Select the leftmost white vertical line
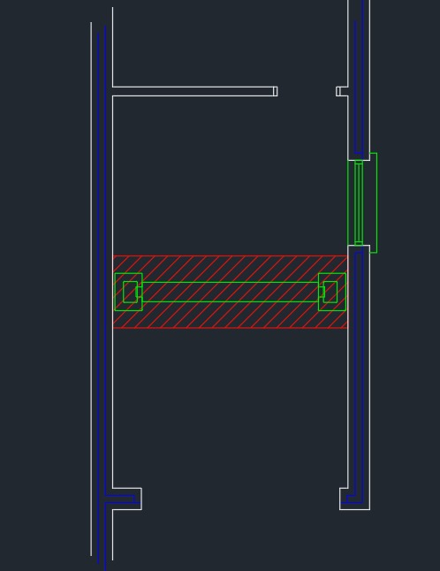The height and width of the screenshot is (571, 440). coord(91,289)
